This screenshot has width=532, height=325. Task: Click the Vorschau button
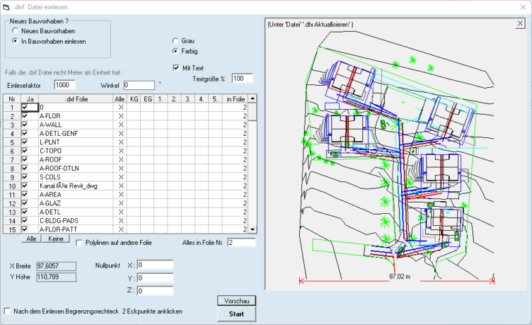coord(236,301)
